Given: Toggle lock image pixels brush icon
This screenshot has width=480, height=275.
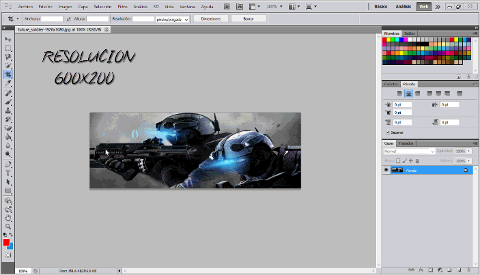Looking at the screenshot, I should 404,160.
